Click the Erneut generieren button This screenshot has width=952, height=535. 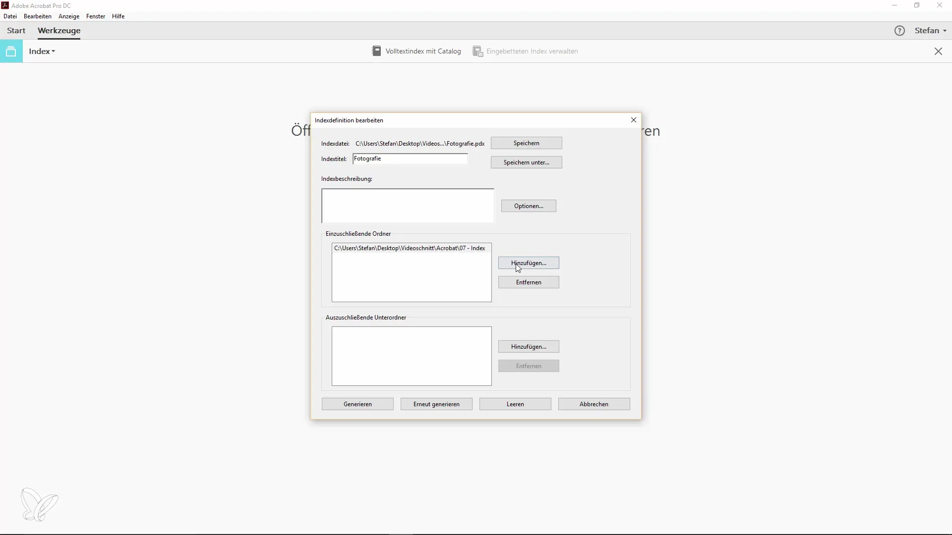click(437, 404)
